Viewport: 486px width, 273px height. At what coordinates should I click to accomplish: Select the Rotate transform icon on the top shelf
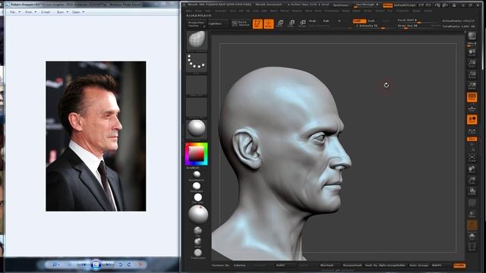coord(302,24)
